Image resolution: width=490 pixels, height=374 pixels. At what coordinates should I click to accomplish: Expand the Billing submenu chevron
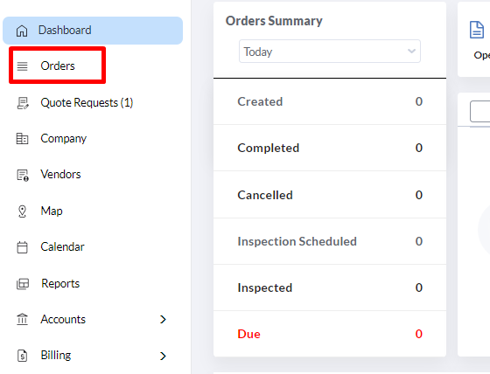(x=163, y=356)
